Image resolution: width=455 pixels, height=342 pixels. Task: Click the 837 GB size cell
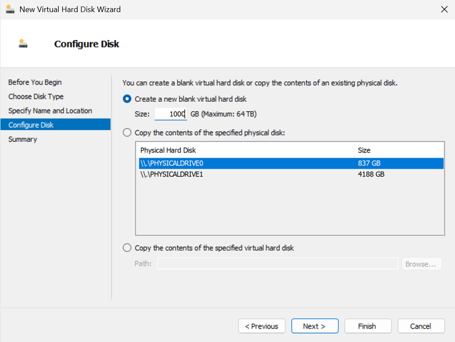click(369, 163)
